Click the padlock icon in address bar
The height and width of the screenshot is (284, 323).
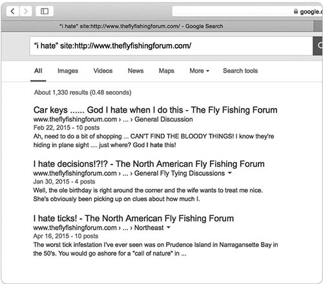[x=296, y=11]
